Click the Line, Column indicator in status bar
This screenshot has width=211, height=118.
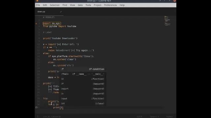[x=52, y=117]
